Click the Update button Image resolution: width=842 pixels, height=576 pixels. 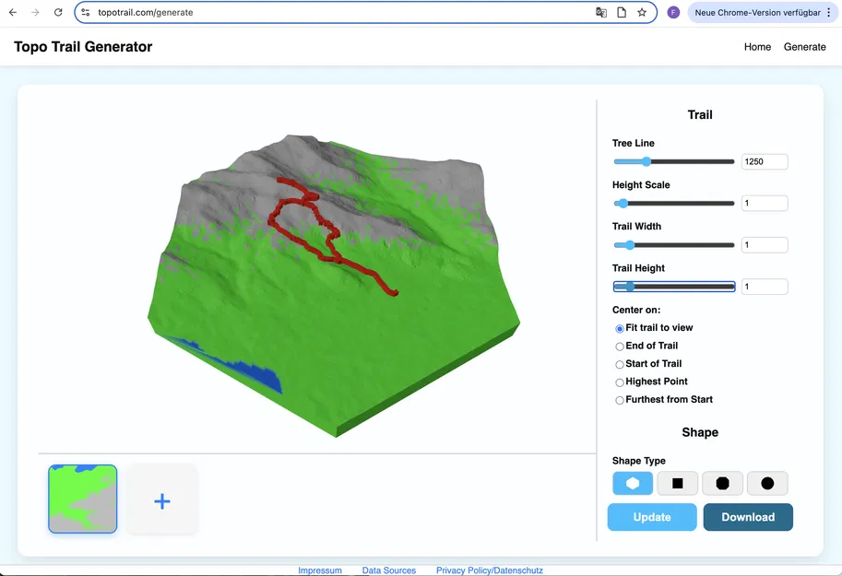click(x=652, y=517)
